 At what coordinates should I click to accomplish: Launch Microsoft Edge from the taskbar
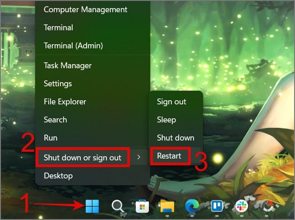point(192,206)
